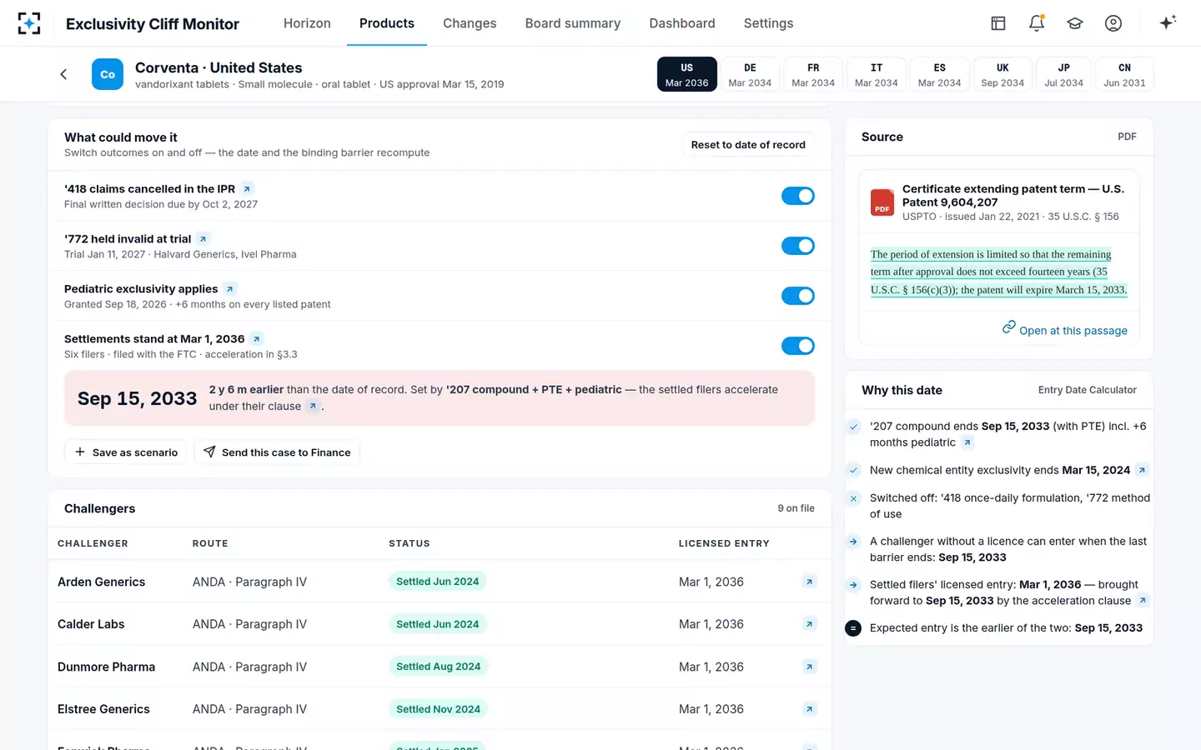This screenshot has height=750, width=1201.
Task: Click Reset to date of record
Action: click(x=748, y=145)
